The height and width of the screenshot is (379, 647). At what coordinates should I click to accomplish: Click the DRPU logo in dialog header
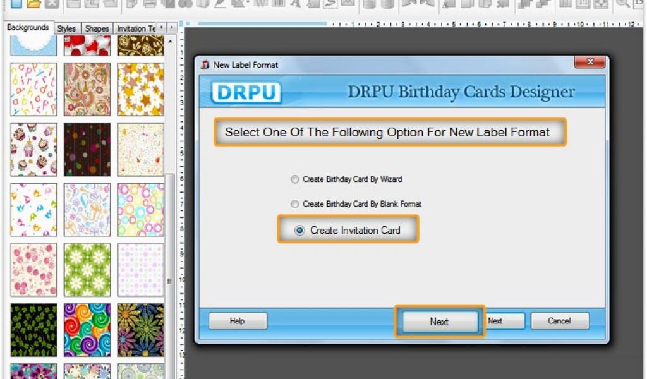246,92
